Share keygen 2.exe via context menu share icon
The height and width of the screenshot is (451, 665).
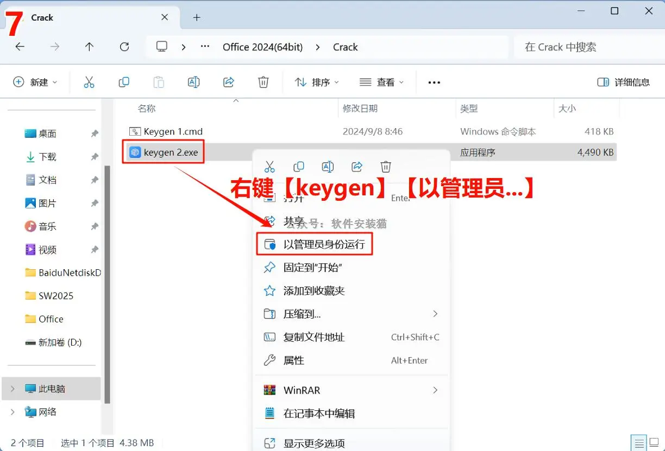point(357,167)
